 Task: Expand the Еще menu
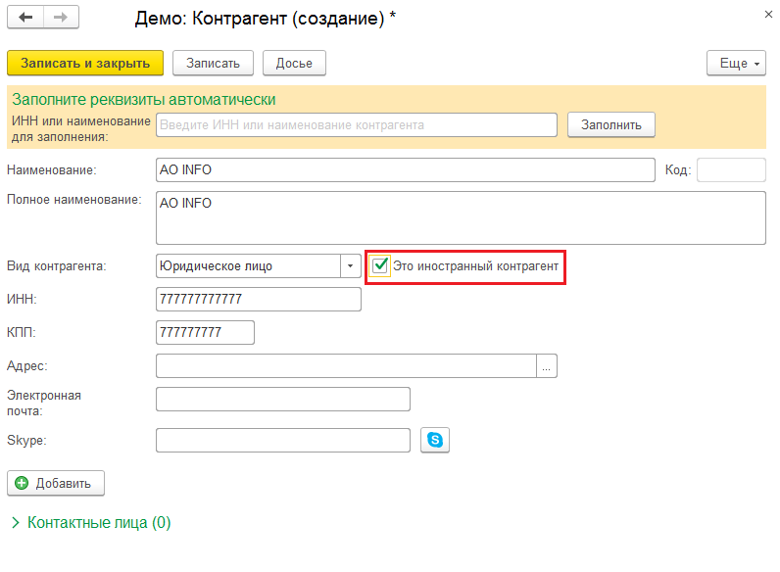point(736,63)
